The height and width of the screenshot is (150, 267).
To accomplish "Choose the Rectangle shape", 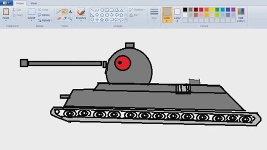I will [x=107, y=10].
